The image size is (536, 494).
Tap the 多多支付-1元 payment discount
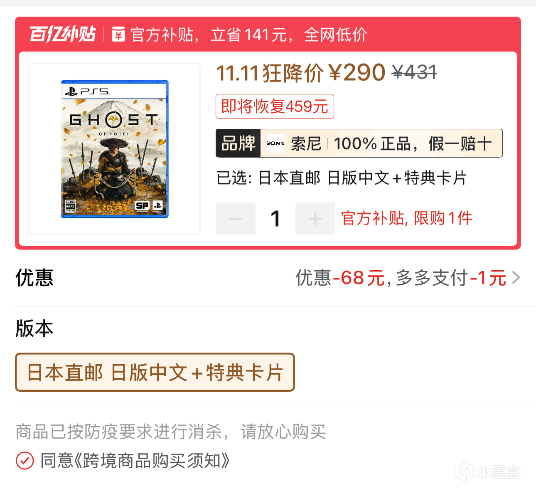click(x=451, y=278)
